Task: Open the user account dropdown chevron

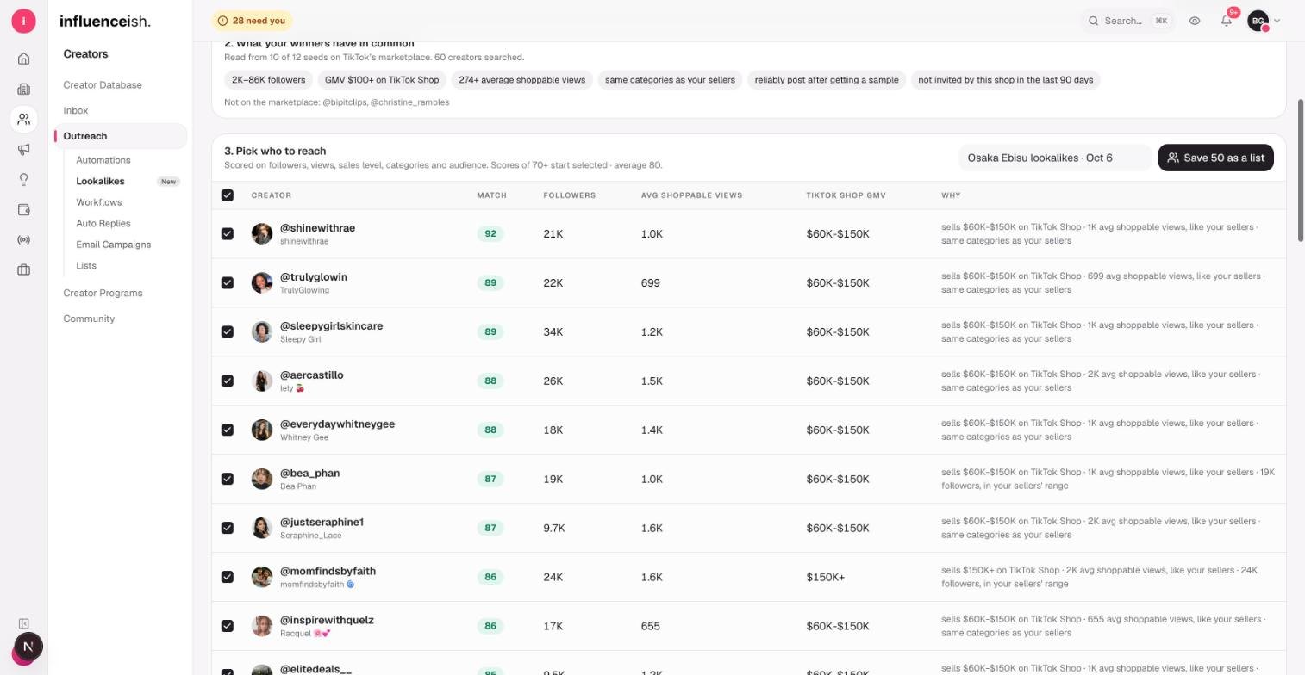Action: pos(1277,21)
